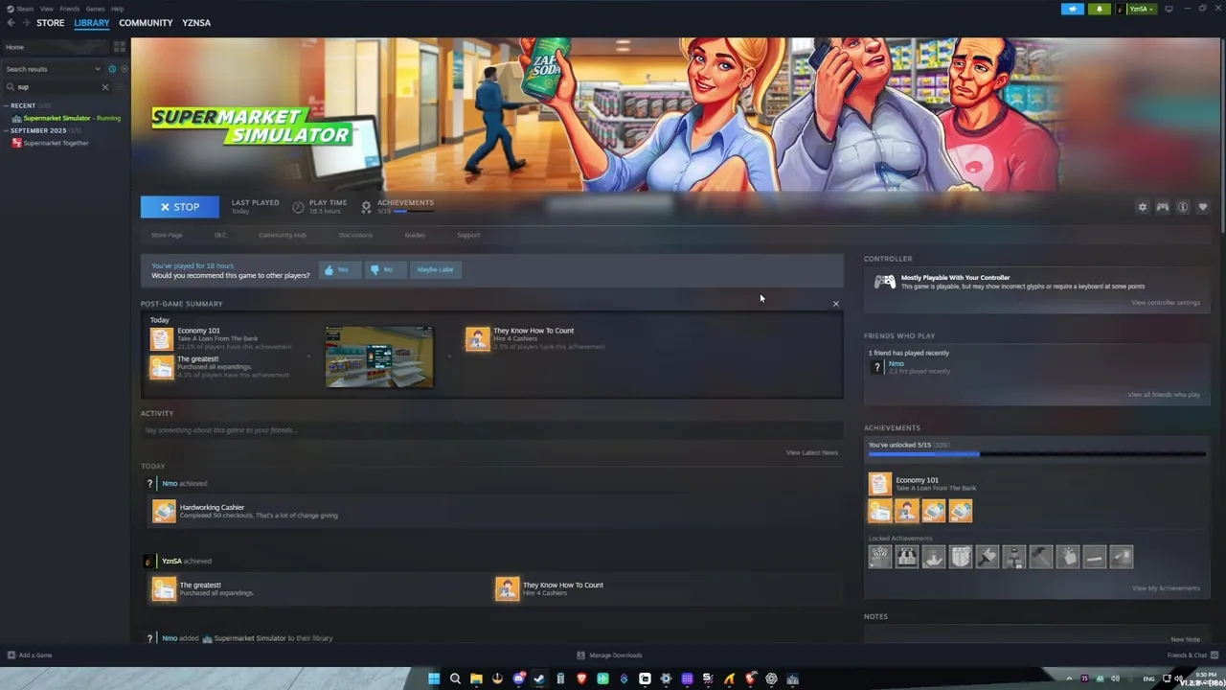Open the Help menu
Image resolution: width=1226 pixels, height=690 pixels.
[117, 9]
